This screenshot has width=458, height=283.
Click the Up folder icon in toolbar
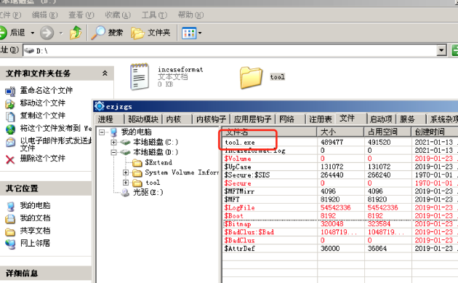click(x=76, y=33)
